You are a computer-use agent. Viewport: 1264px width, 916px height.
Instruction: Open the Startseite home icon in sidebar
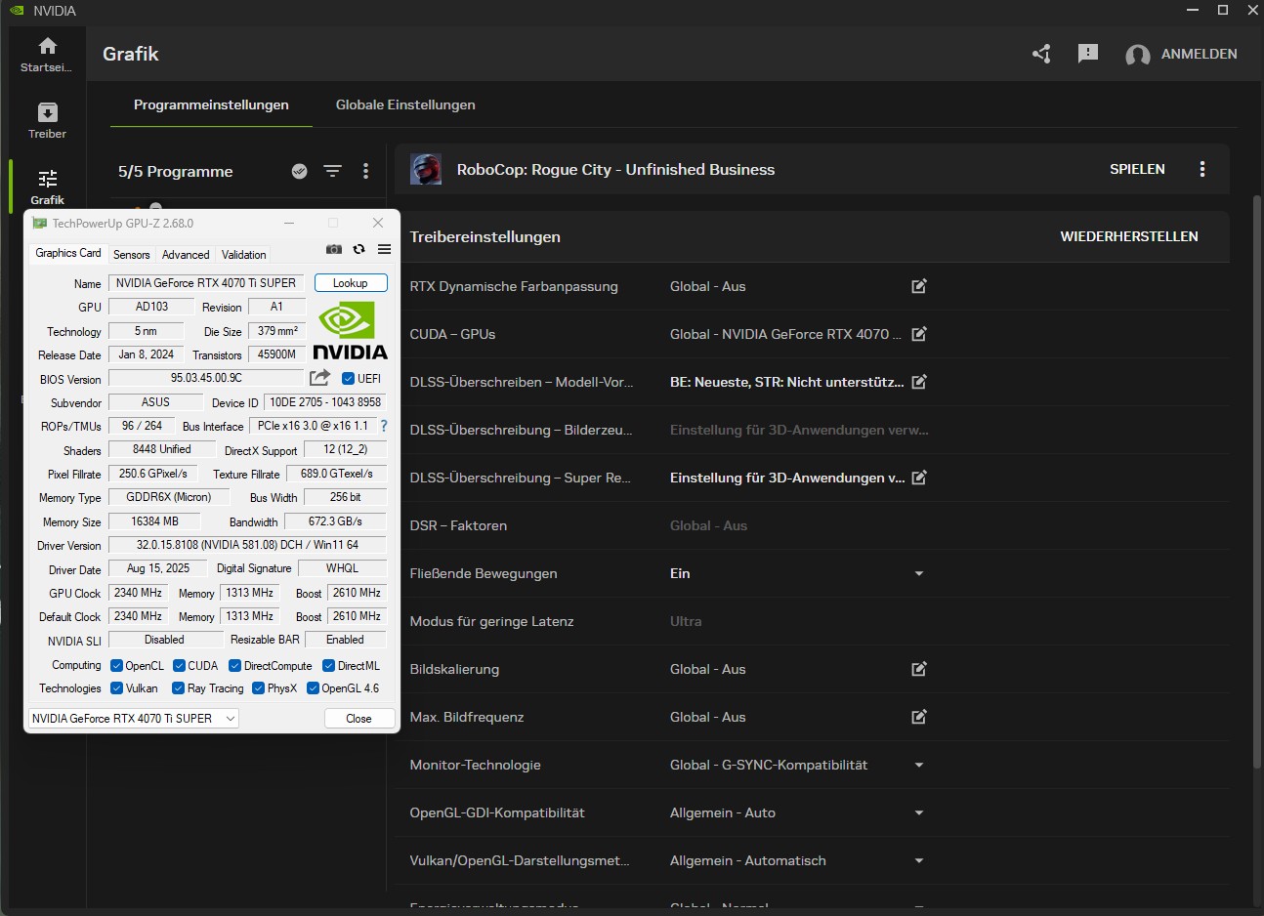click(47, 46)
